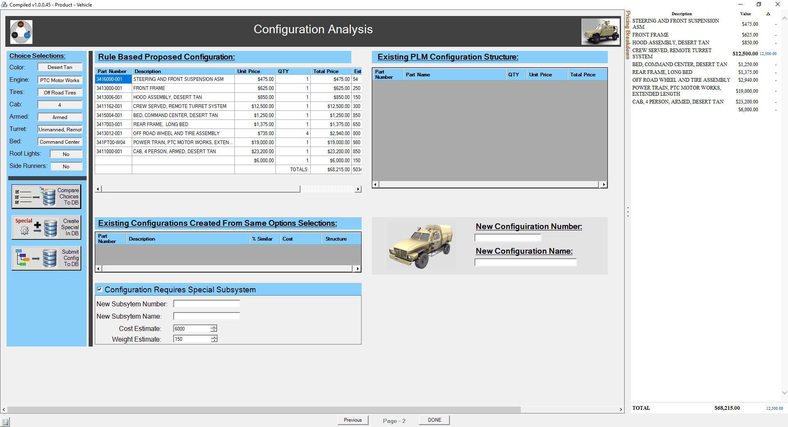Select REAR FRAME, LONG BED row

[x=228, y=124]
